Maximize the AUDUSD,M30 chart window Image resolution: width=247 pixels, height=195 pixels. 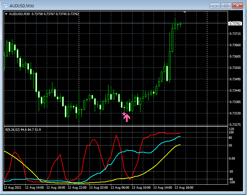pos(226,6)
